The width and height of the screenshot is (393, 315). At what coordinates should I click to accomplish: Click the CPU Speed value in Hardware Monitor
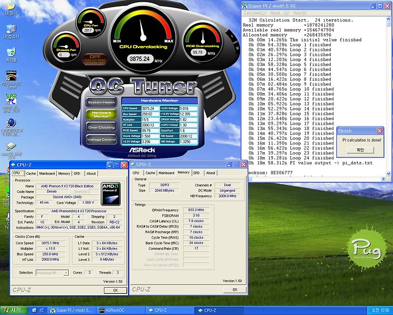coord(150,108)
